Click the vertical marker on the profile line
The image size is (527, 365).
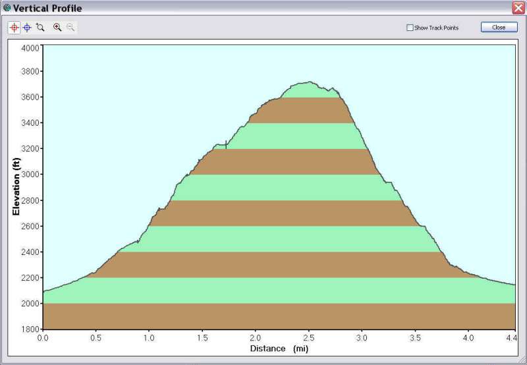coord(226,144)
